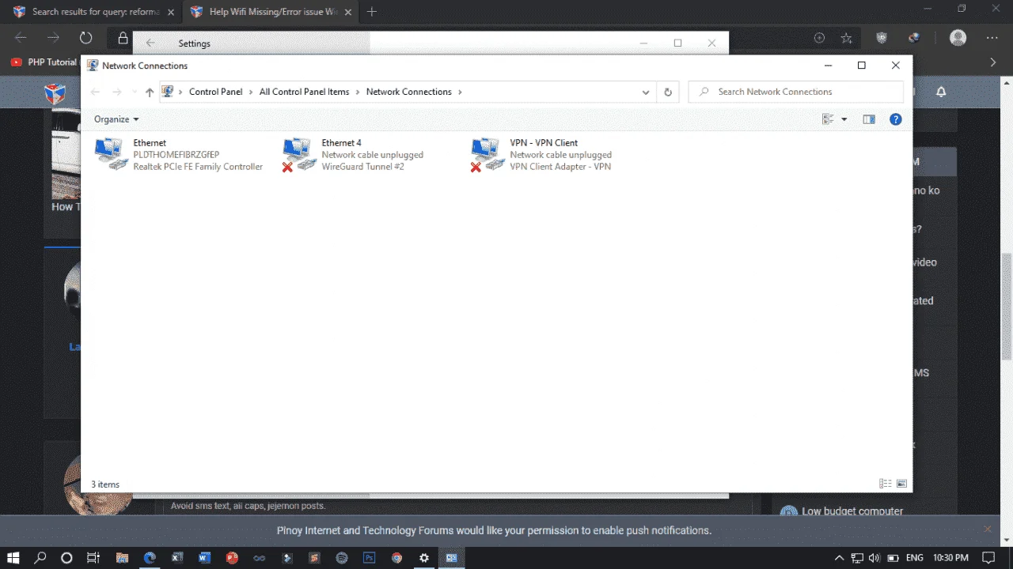
Task: Click Back arrow in Network Connections window
Action: point(95,92)
